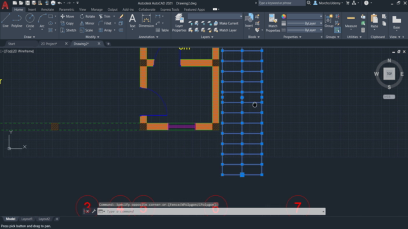This screenshot has height=229, width=408.
Task: Expand the Properties panel
Action: coord(292,37)
